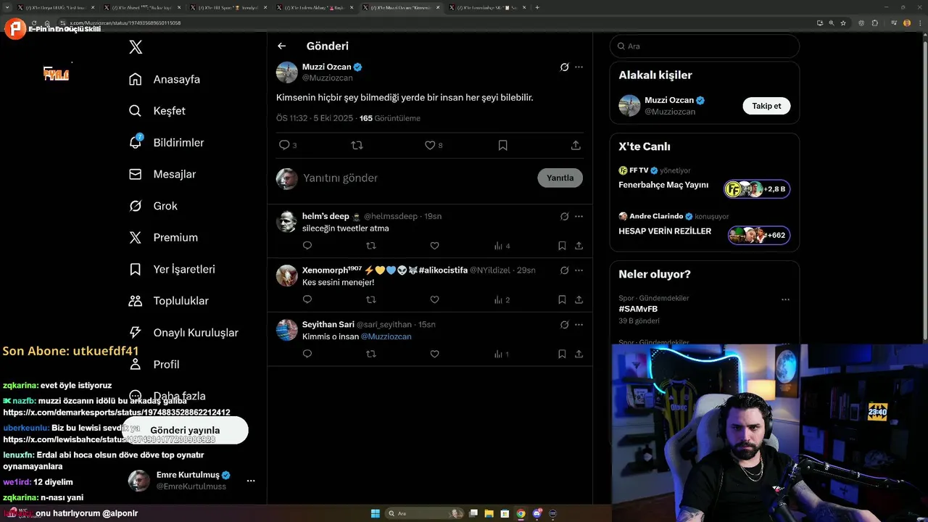Bookmark helm's deep reply
928x522 pixels.
pos(562,246)
